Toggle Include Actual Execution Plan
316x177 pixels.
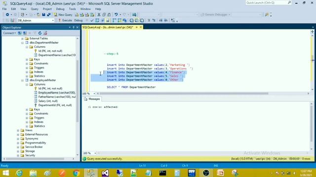click(x=115, y=21)
